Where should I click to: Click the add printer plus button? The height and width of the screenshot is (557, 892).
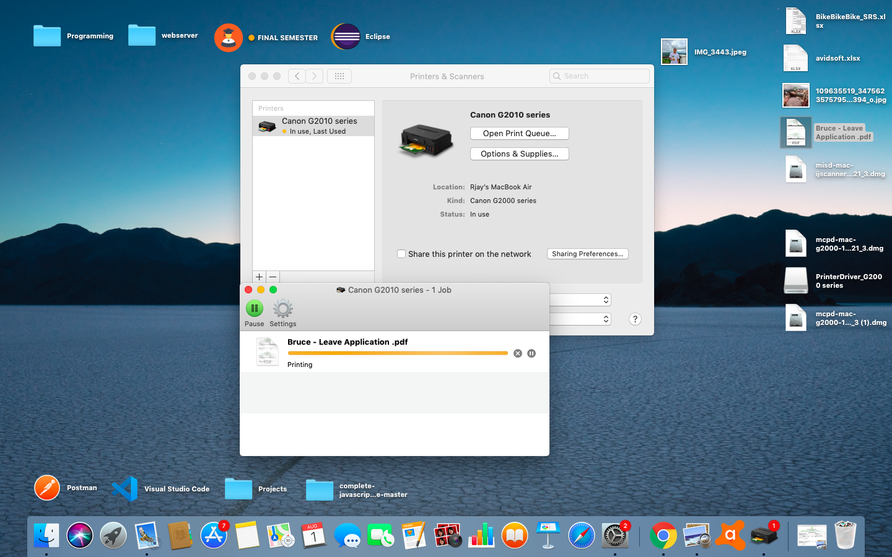(260, 277)
